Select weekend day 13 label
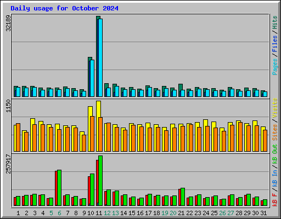 click(x=115, y=213)
